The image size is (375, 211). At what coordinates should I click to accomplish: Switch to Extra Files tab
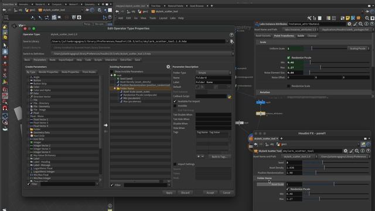point(126,60)
